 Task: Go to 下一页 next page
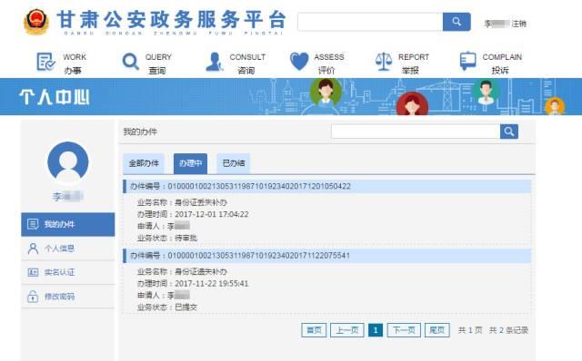tap(404, 330)
